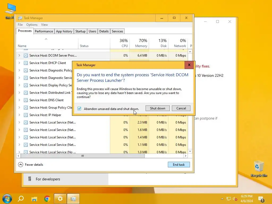Switch to Settings app on taskbar
This screenshot has height=204, width=272.
pos(60,199)
